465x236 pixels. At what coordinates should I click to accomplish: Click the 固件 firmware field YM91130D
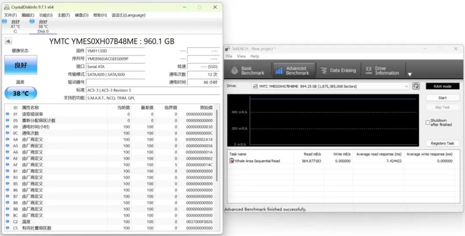115,51
